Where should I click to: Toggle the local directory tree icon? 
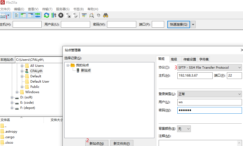tap(23, 15)
